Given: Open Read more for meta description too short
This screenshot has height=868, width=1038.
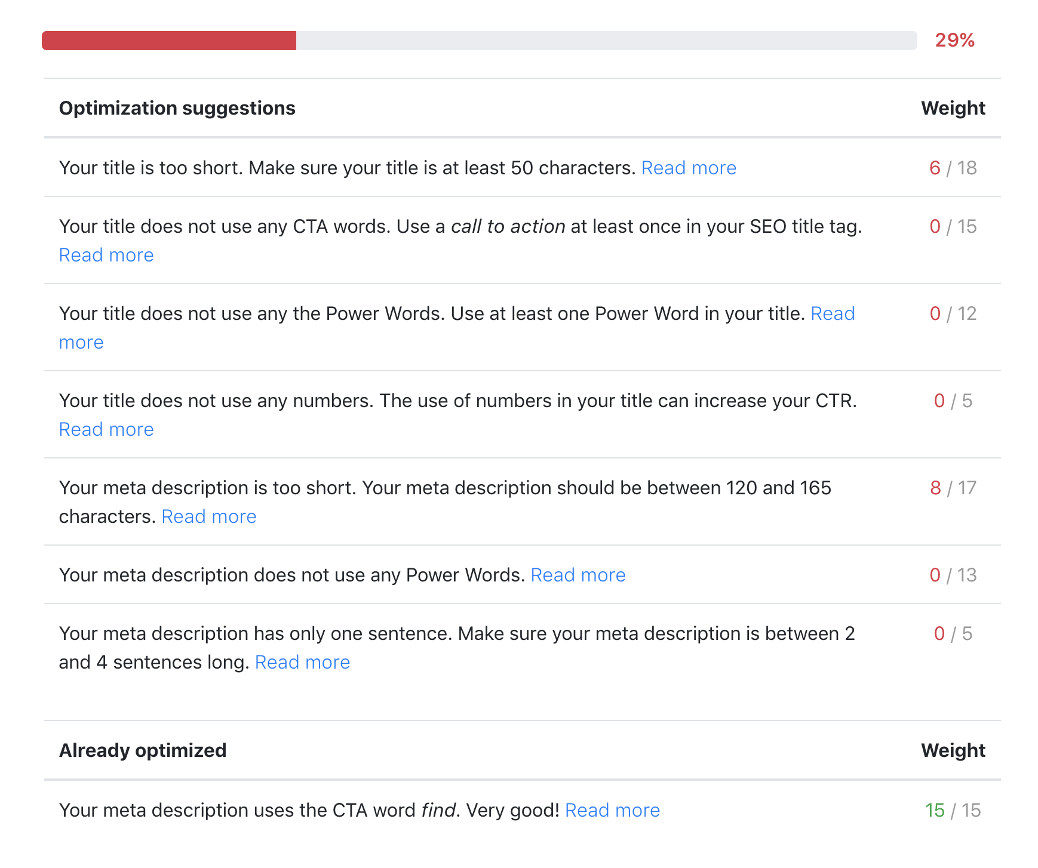Looking at the screenshot, I should click(x=209, y=516).
